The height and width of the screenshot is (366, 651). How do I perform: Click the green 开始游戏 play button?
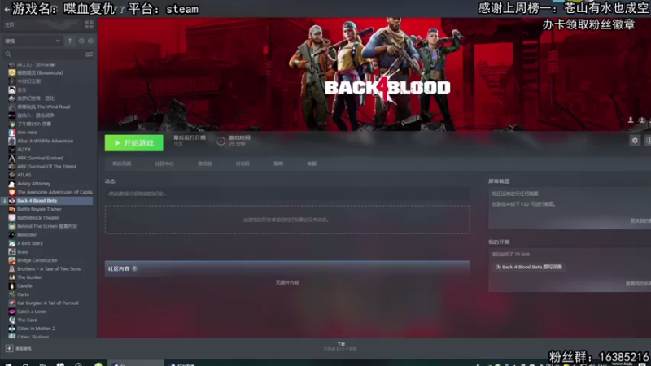133,143
